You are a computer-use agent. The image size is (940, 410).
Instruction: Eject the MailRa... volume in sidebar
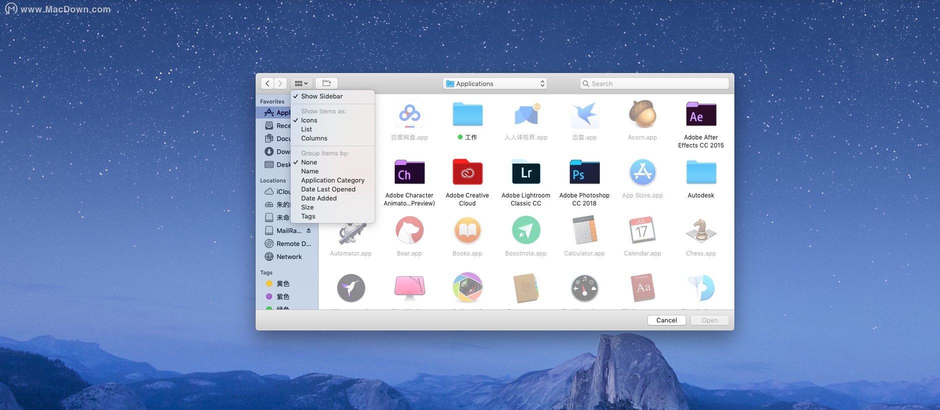coord(309,230)
